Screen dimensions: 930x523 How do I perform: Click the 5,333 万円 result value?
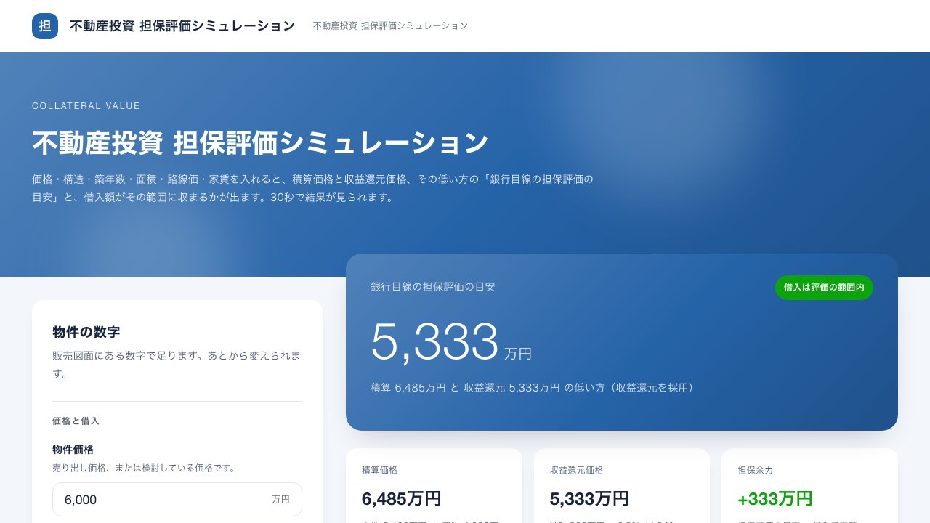451,343
